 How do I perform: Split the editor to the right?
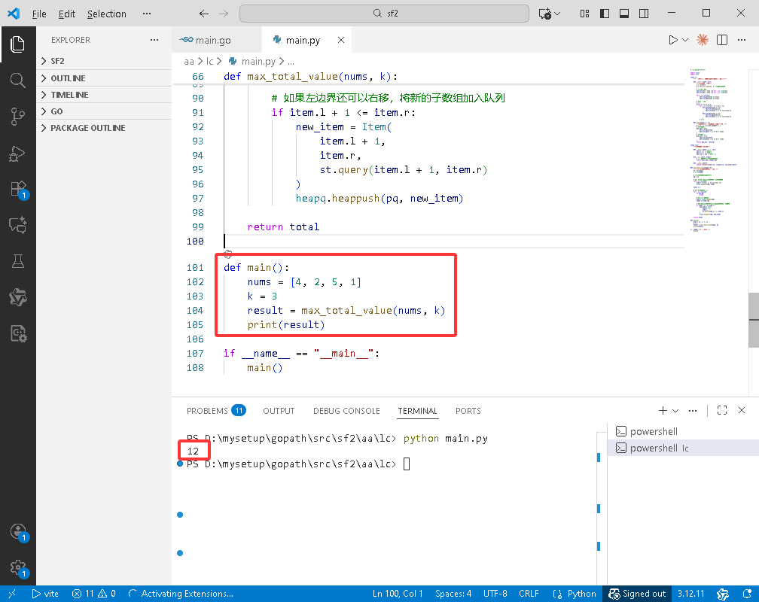tap(721, 40)
